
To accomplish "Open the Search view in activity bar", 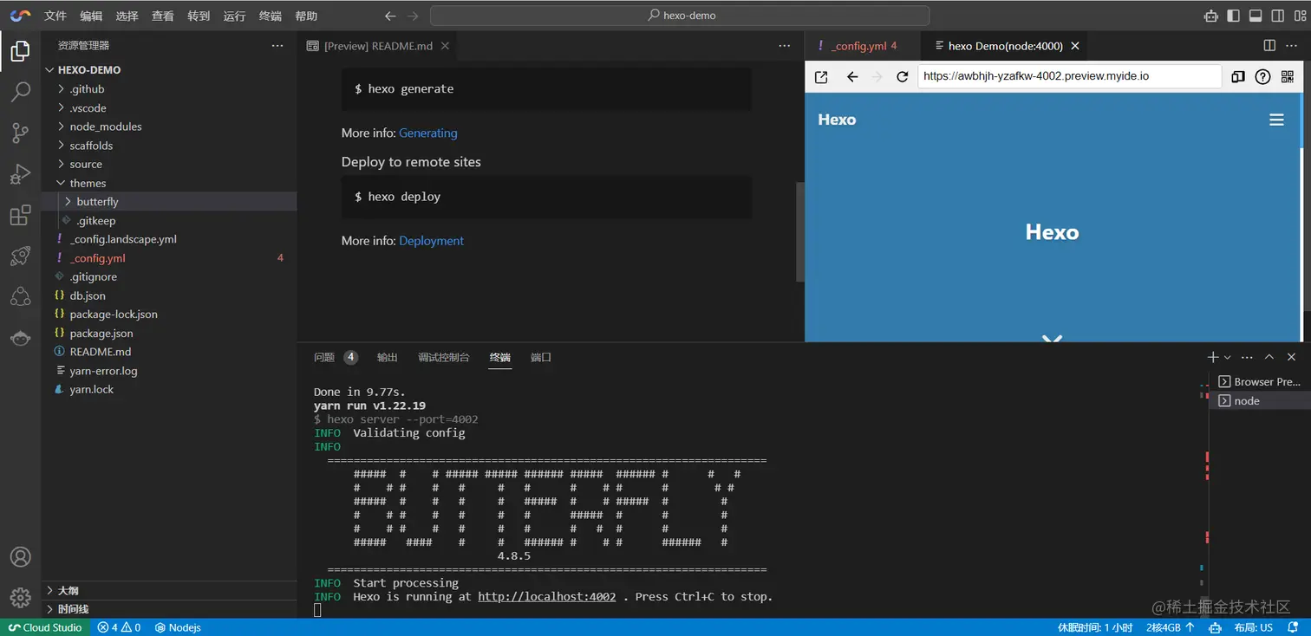I will click(20, 92).
